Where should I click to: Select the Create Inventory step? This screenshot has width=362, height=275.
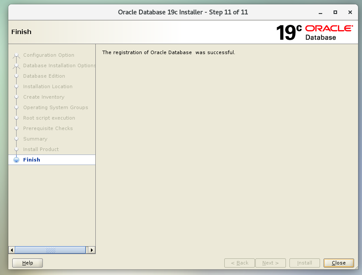pyautogui.click(x=44, y=97)
